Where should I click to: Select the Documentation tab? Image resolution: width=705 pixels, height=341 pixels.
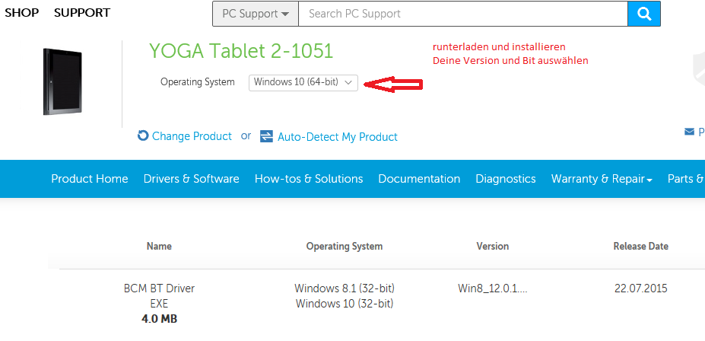pos(419,179)
